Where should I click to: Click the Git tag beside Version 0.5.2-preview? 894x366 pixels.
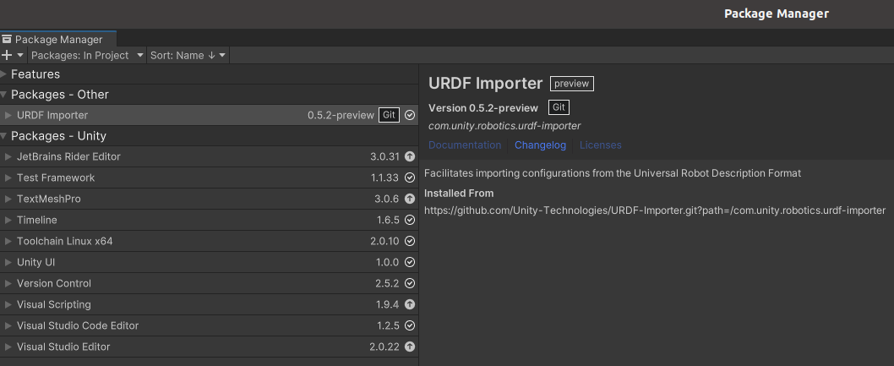[x=559, y=107]
